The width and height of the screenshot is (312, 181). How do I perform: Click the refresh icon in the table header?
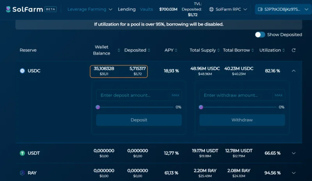pyautogui.click(x=294, y=50)
